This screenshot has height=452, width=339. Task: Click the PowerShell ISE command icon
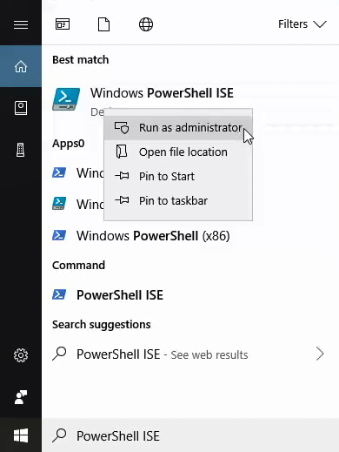point(59,294)
